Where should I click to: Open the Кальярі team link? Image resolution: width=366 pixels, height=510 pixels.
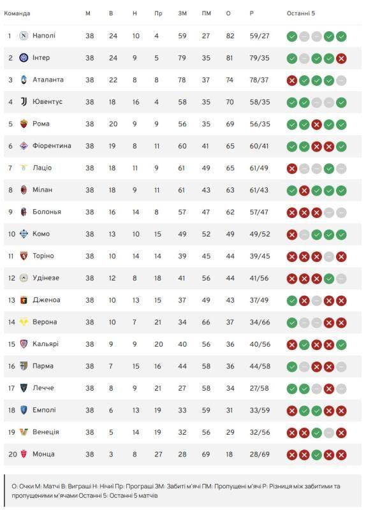coord(45,344)
